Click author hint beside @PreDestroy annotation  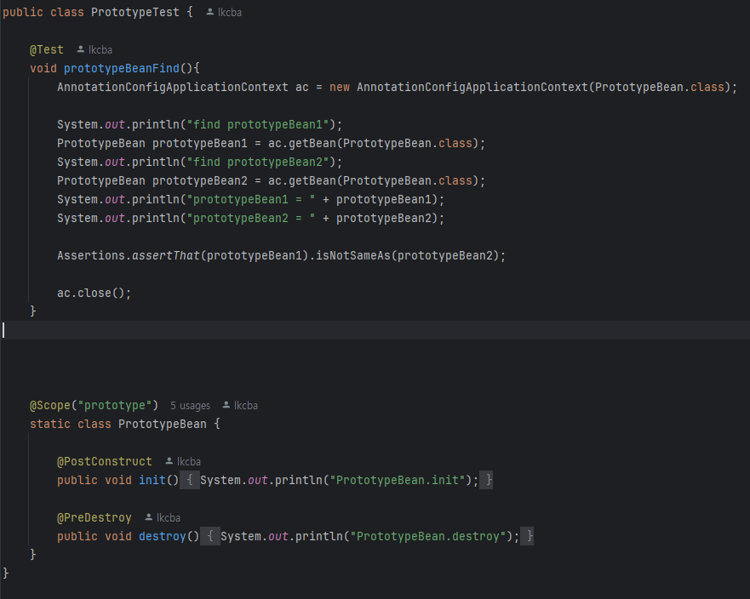click(x=163, y=517)
